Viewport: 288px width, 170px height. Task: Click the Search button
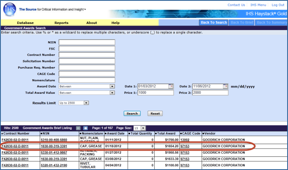[132, 113]
